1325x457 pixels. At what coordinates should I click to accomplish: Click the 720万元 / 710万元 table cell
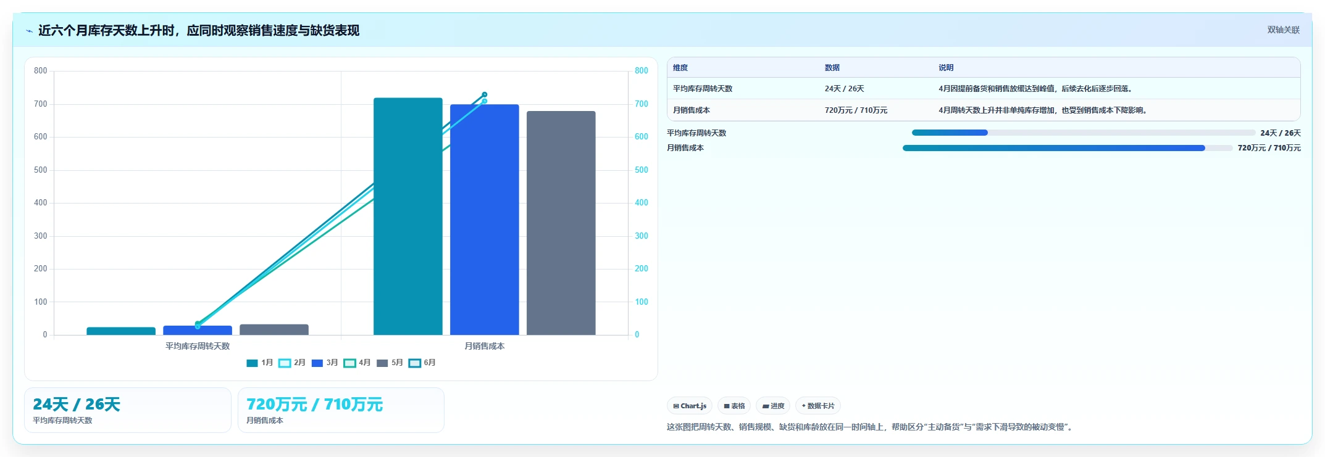(x=856, y=110)
